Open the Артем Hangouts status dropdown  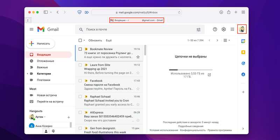(x=45, y=117)
